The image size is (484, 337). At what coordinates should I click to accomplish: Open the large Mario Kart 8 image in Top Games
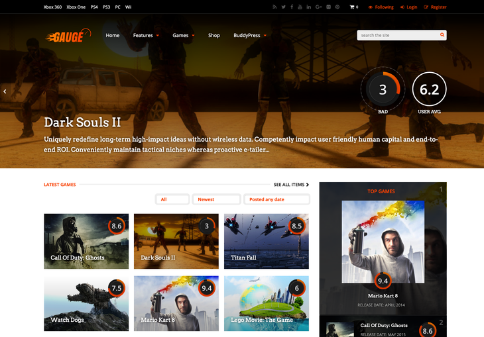pyautogui.click(x=383, y=242)
